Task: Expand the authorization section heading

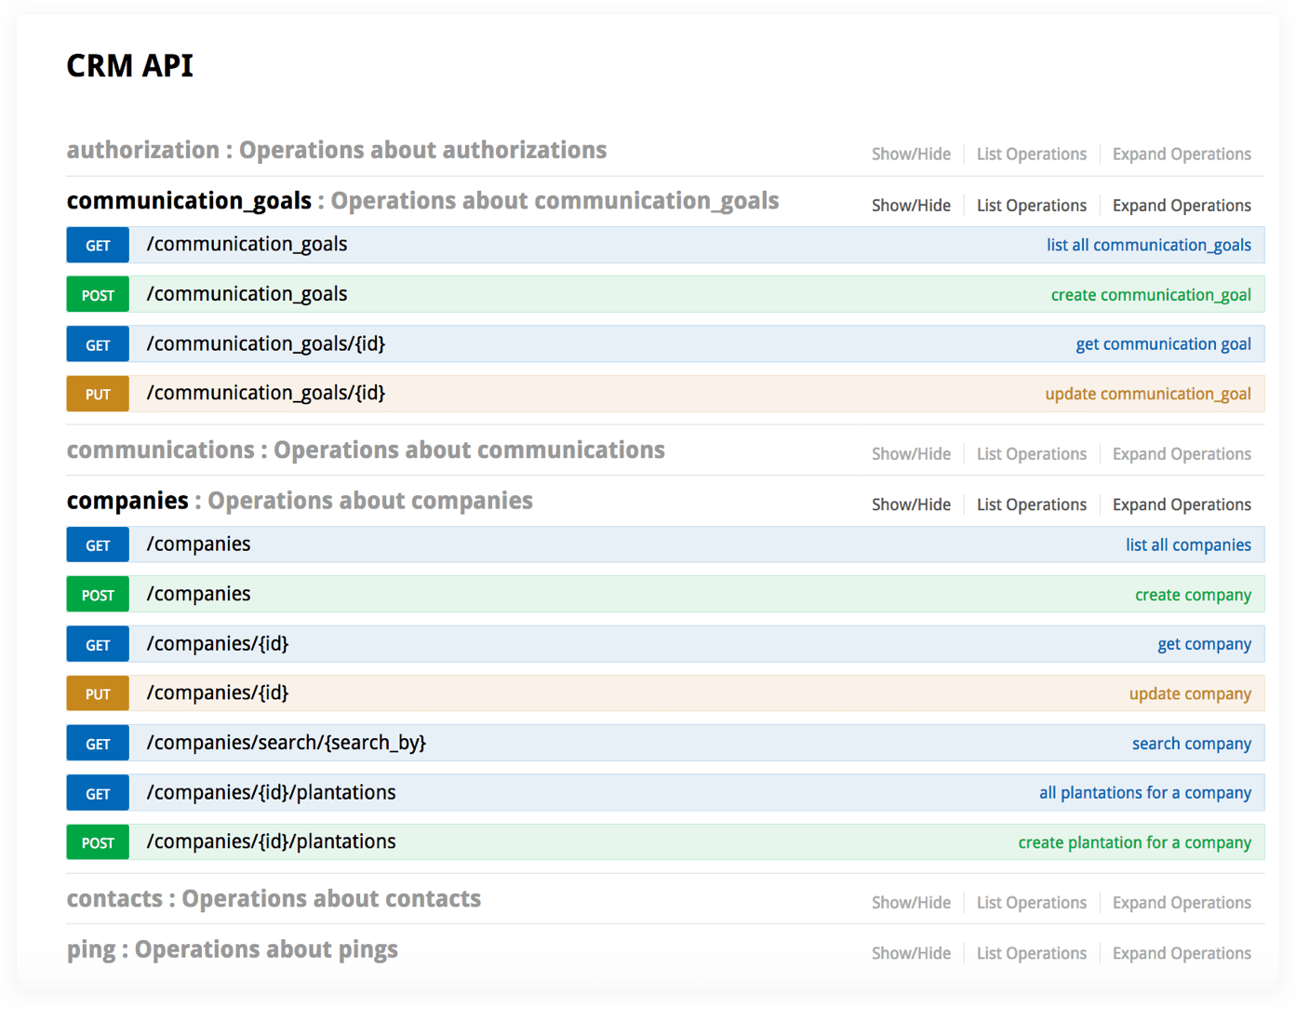Action: click(x=337, y=150)
